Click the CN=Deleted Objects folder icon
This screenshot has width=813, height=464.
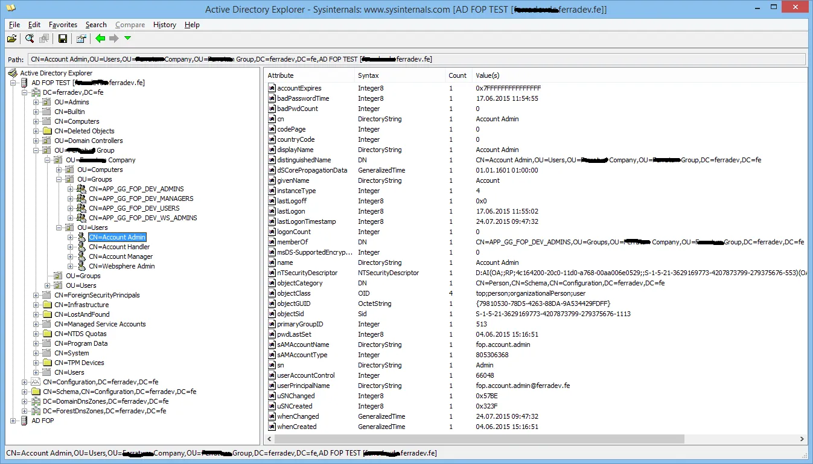pos(48,131)
